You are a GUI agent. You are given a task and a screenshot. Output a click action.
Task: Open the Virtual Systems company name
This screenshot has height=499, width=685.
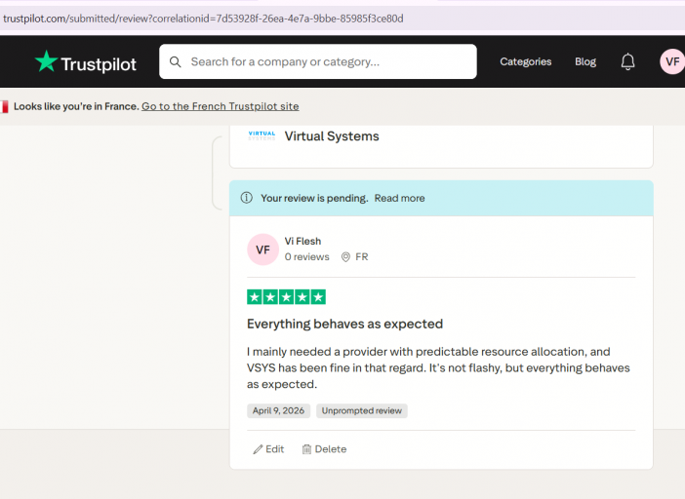point(332,136)
